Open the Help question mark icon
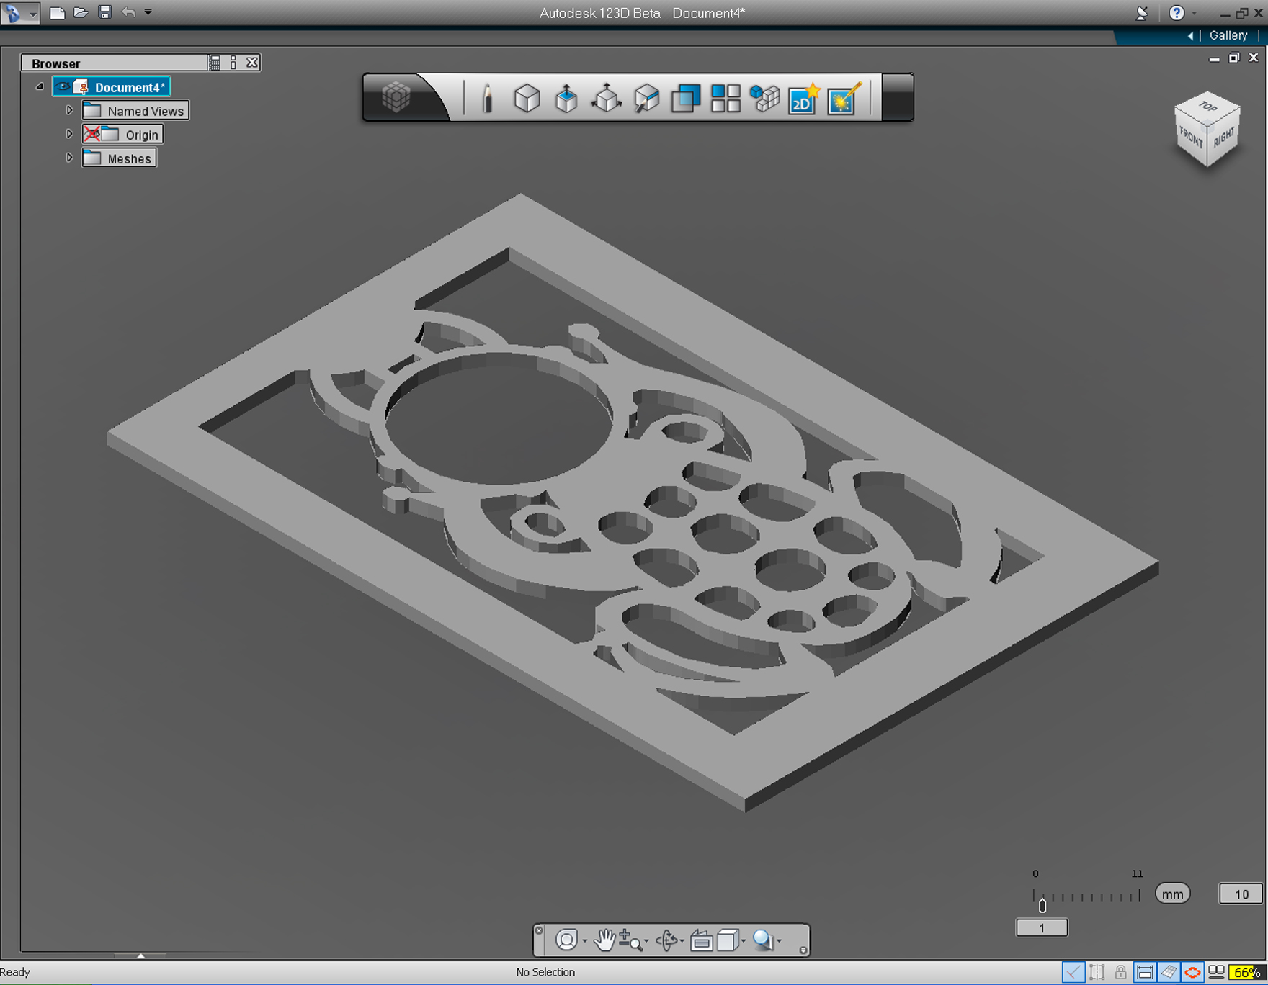Image resolution: width=1268 pixels, height=985 pixels. (x=1177, y=13)
